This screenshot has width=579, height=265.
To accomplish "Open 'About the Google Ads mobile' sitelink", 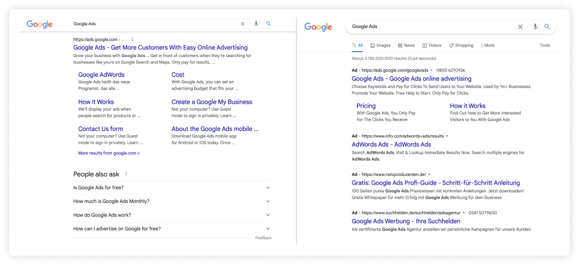I will click(215, 129).
